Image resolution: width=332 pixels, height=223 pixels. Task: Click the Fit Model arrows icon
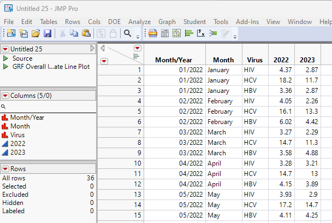coord(213,33)
